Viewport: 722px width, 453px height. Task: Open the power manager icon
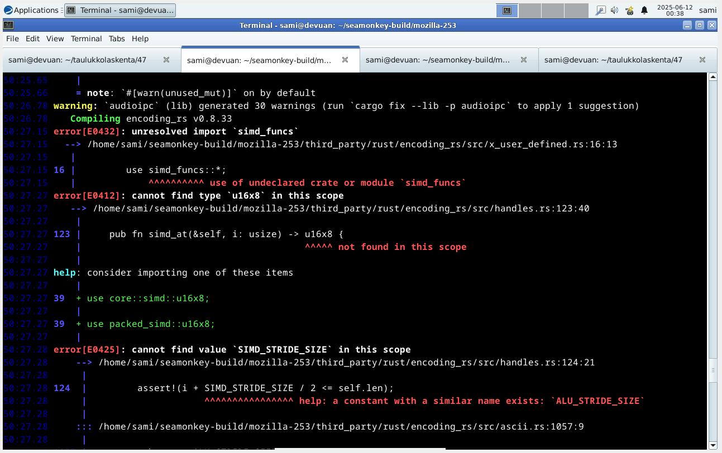click(x=629, y=10)
